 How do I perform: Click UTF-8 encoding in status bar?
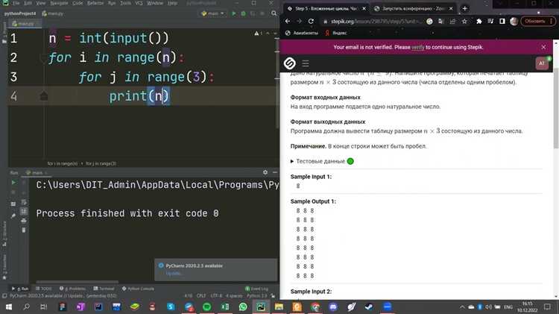point(216,296)
